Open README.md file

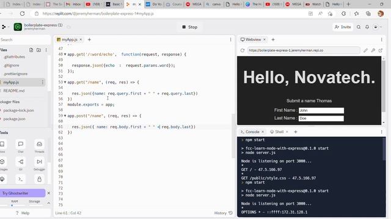(x=14, y=91)
